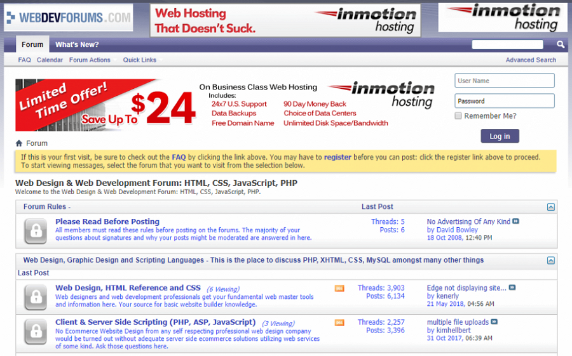Open the Calendar menu link

[50, 60]
